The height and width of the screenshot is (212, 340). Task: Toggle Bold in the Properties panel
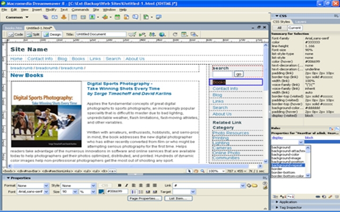[120, 185]
